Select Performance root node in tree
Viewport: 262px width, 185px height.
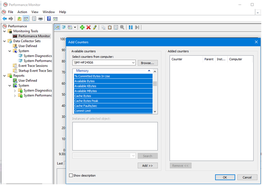(x=17, y=26)
